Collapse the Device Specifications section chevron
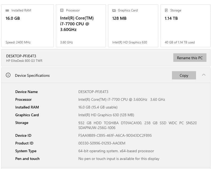The image size is (211, 169). click(204, 75)
